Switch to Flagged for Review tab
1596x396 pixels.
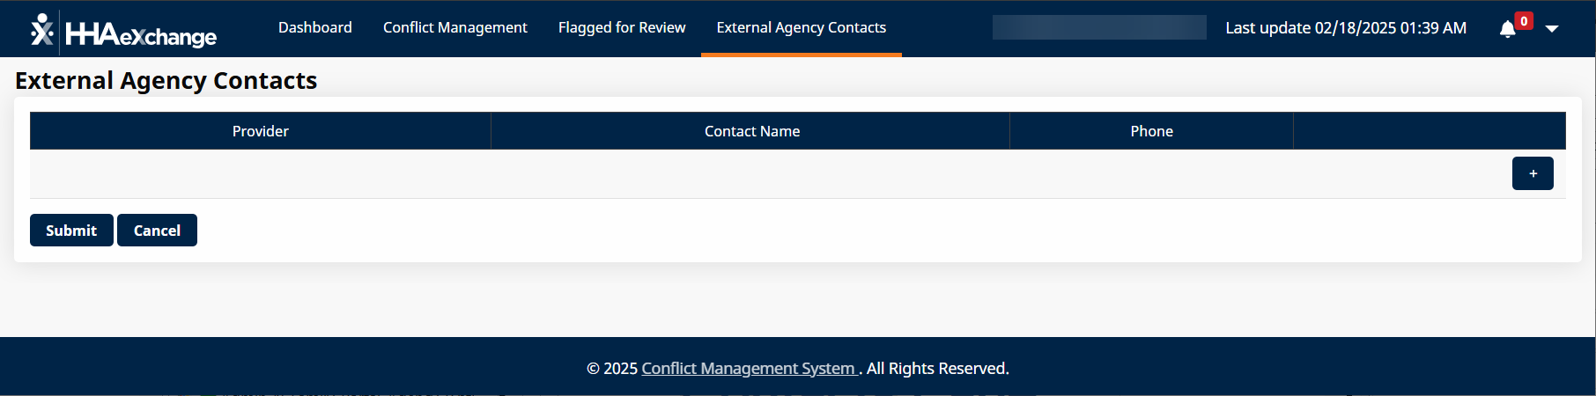point(622,28)
